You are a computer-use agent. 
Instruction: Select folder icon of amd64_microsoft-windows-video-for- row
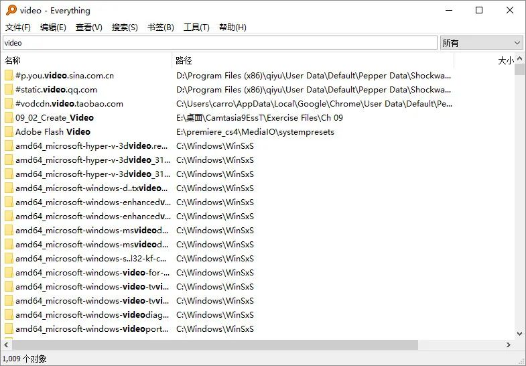pos(9,273)
